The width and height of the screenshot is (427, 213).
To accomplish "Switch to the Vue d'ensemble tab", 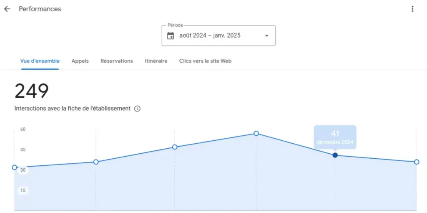I will 40,61.
